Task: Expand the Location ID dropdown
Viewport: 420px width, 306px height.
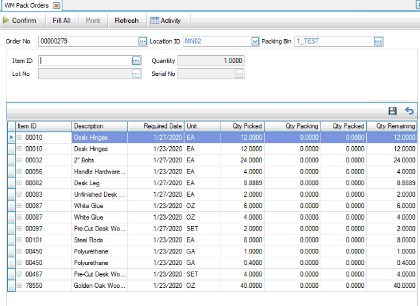Action: [x=255, y=41]
